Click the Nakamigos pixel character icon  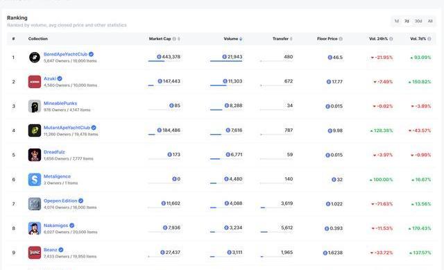35,228
